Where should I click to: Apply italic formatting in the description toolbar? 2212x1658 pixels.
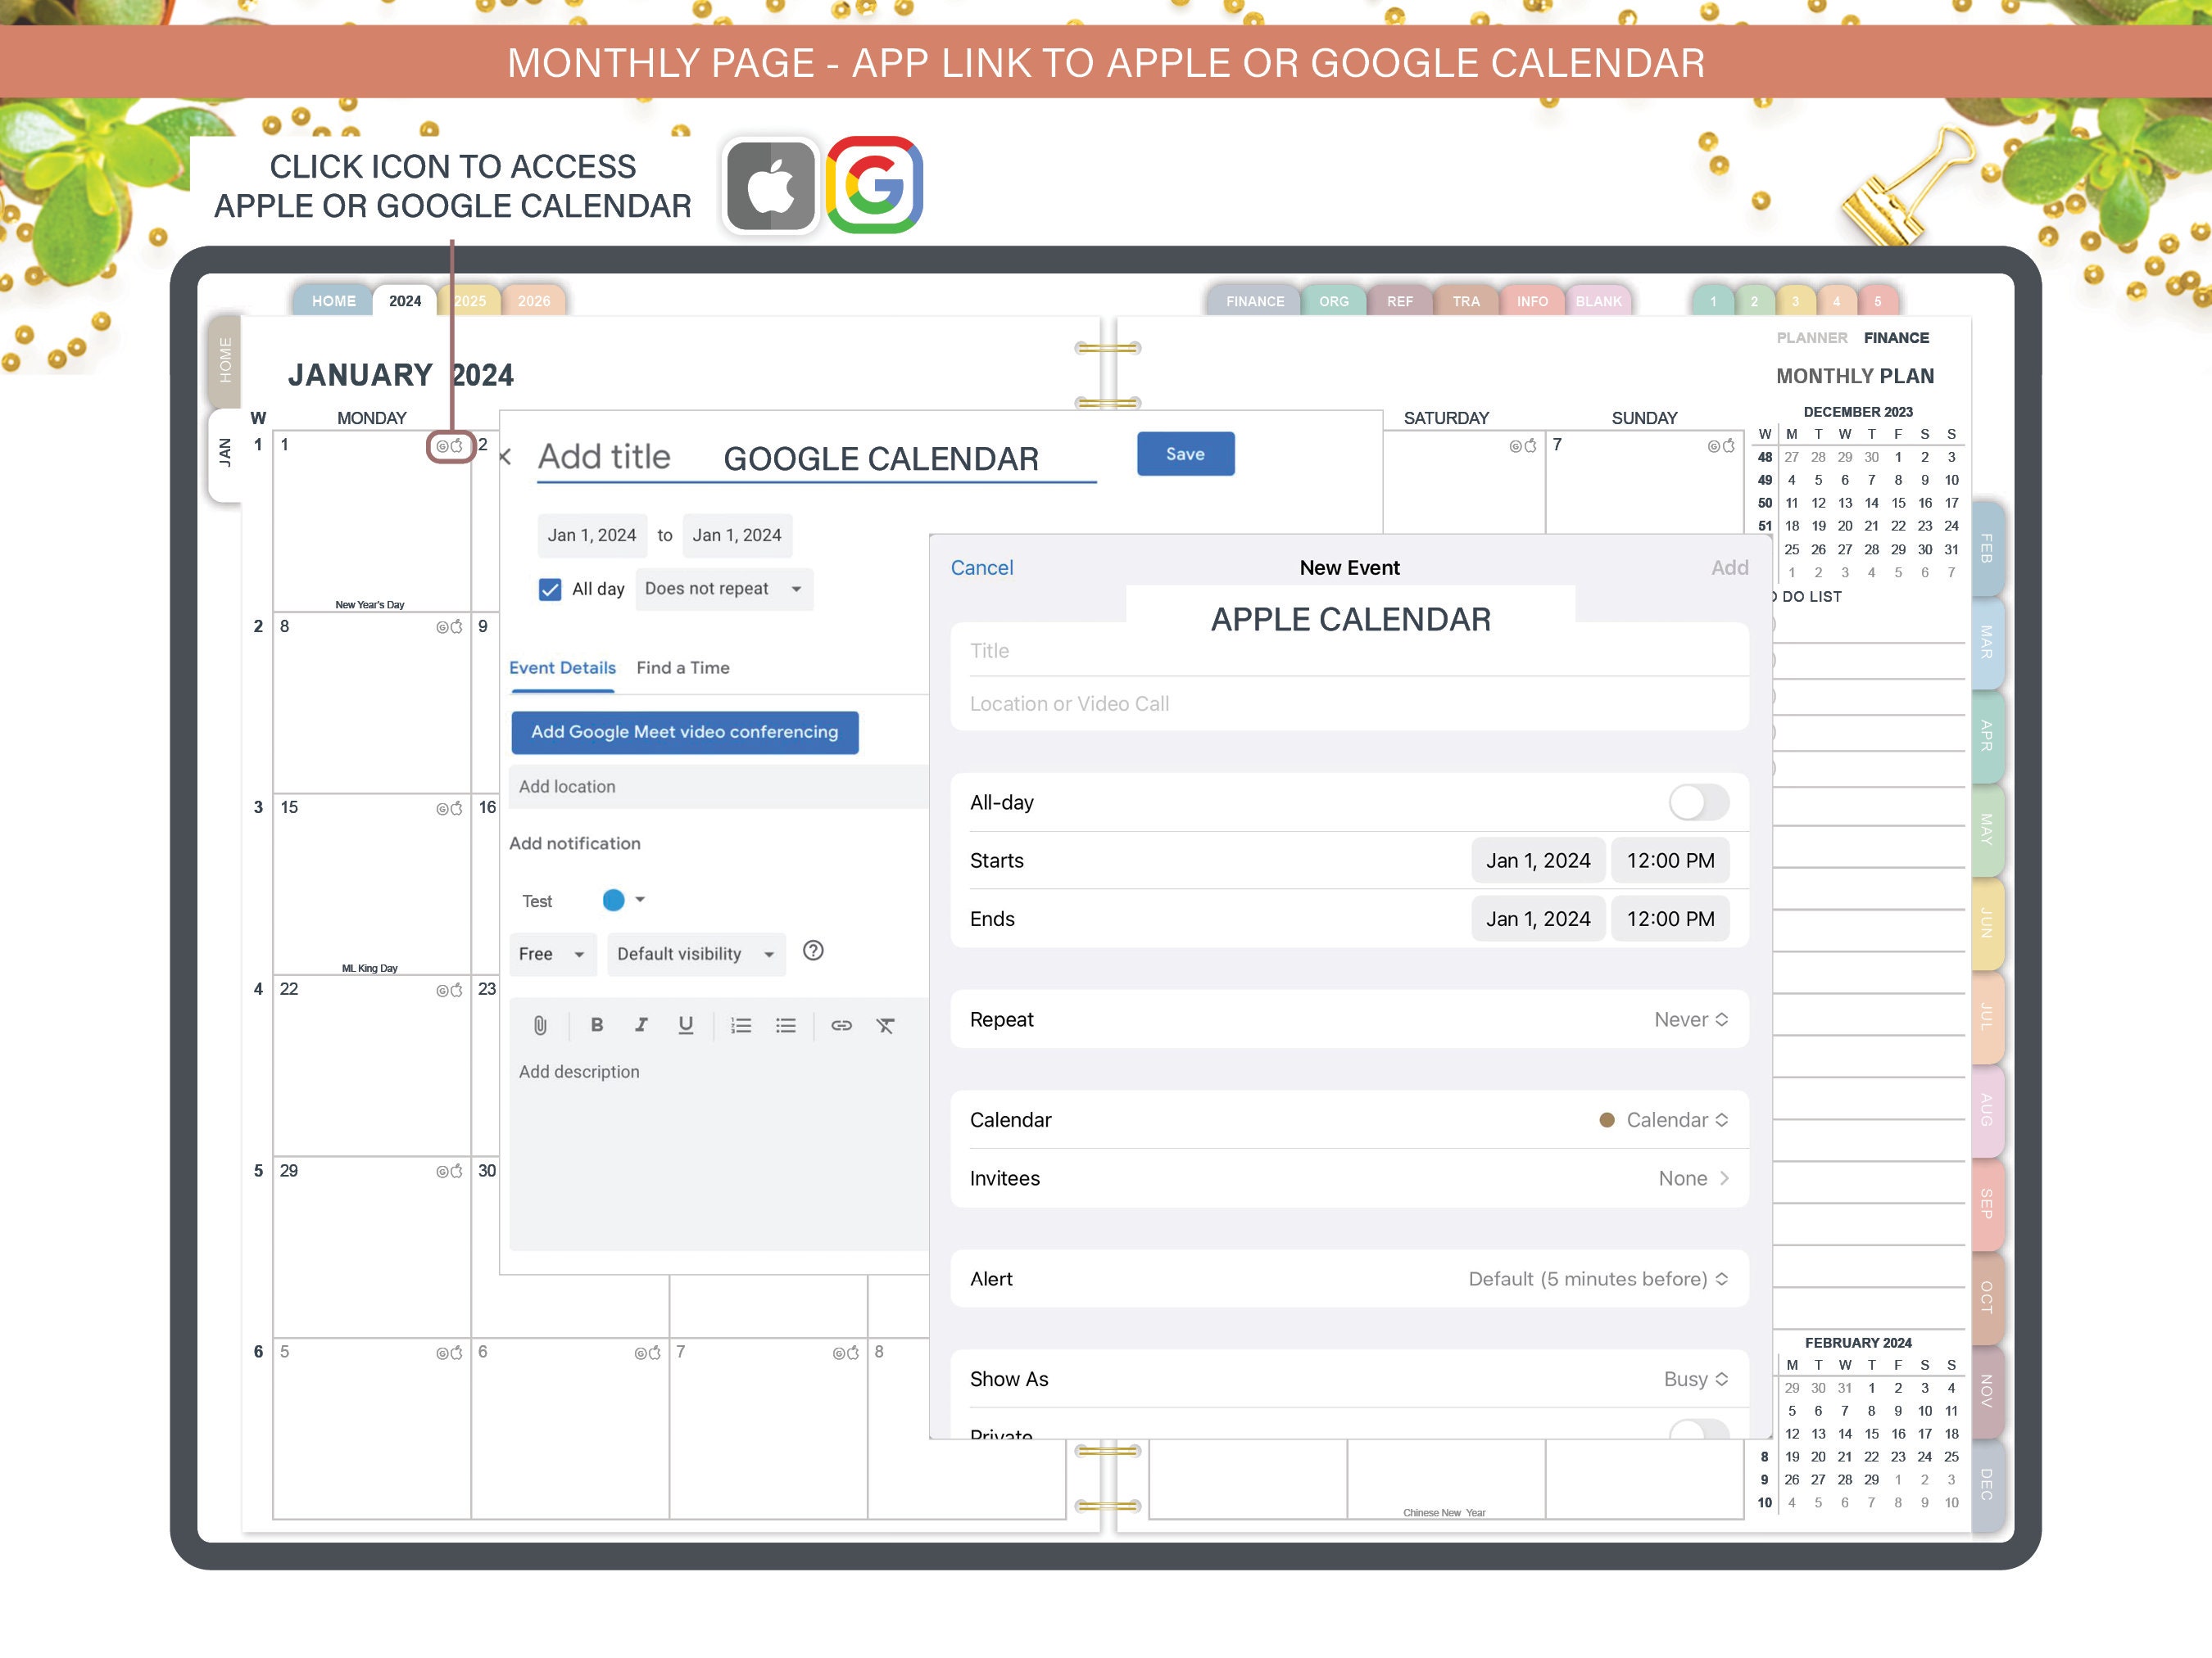(641, 1024)
